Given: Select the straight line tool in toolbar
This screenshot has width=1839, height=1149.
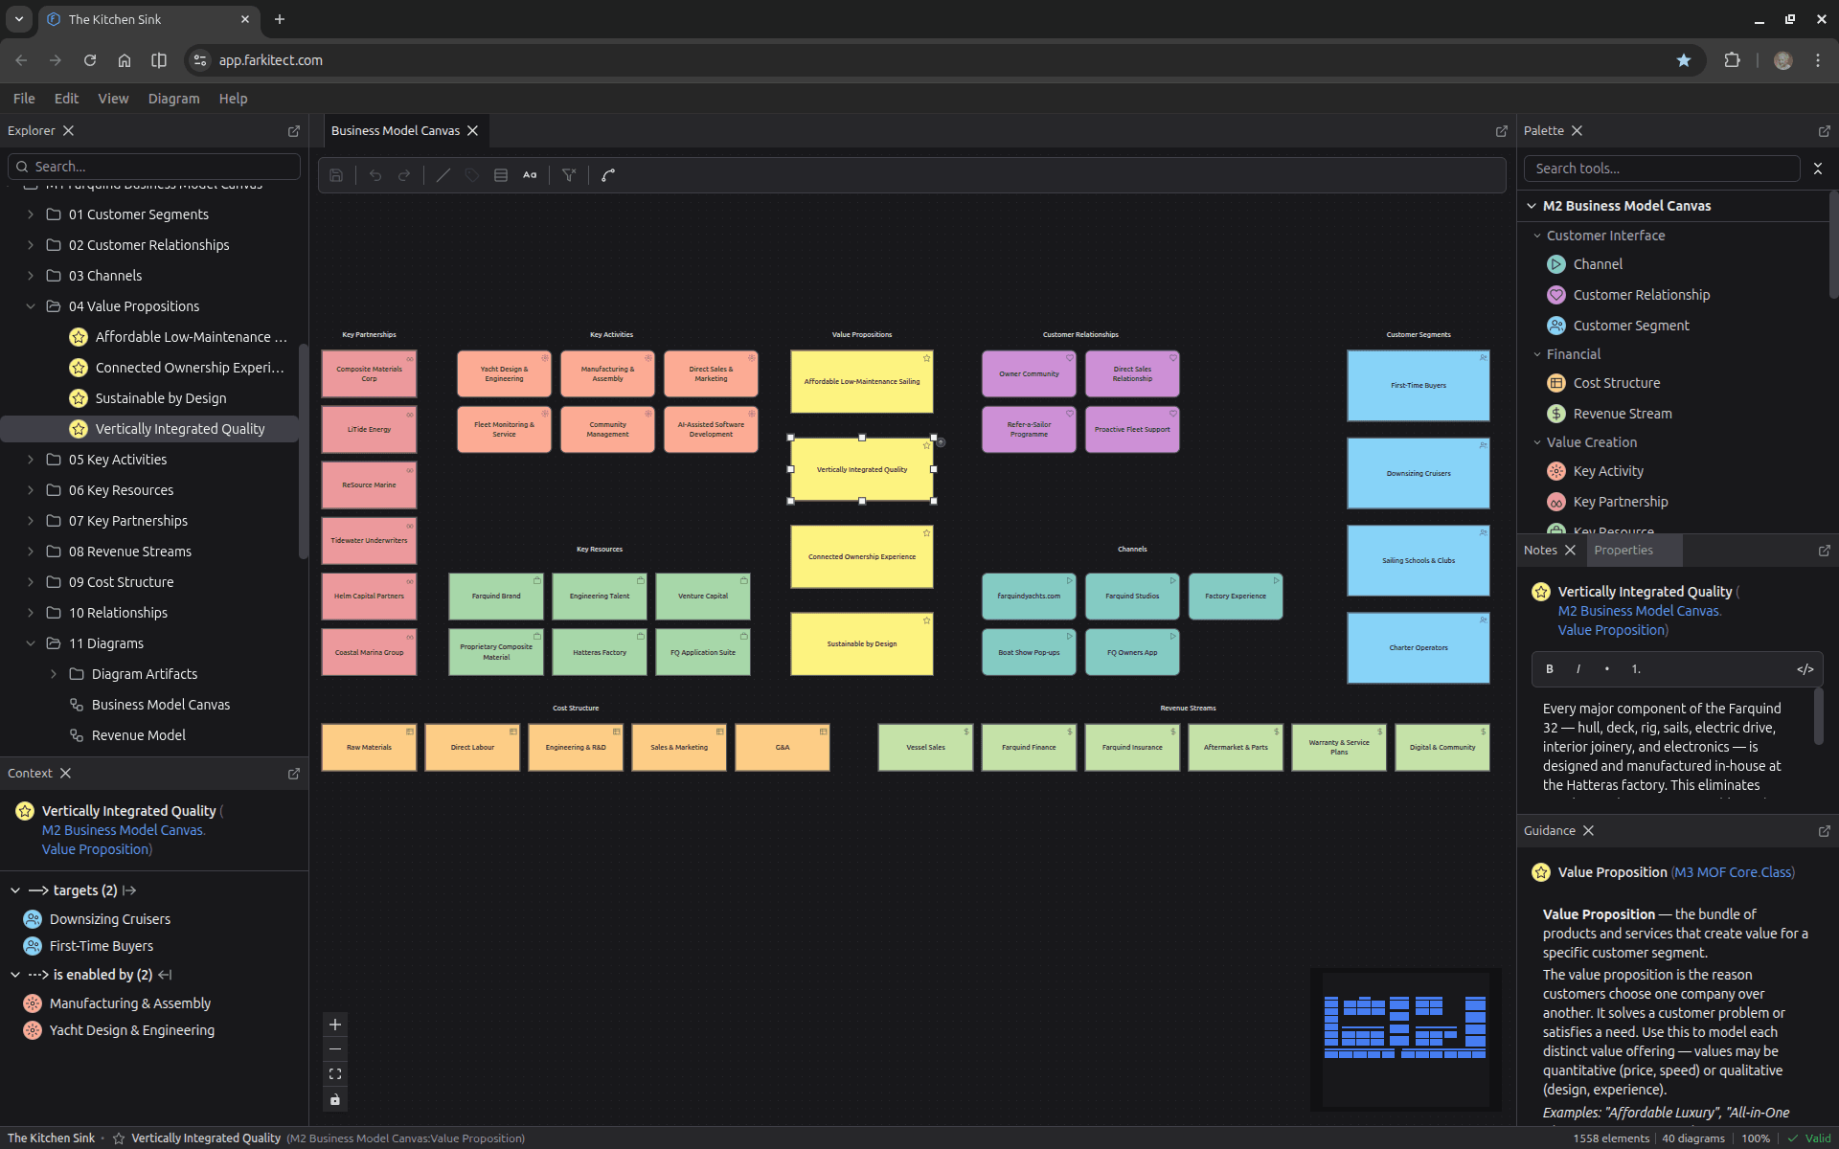Looking at the screenshot, I should (x=443, y=175).
